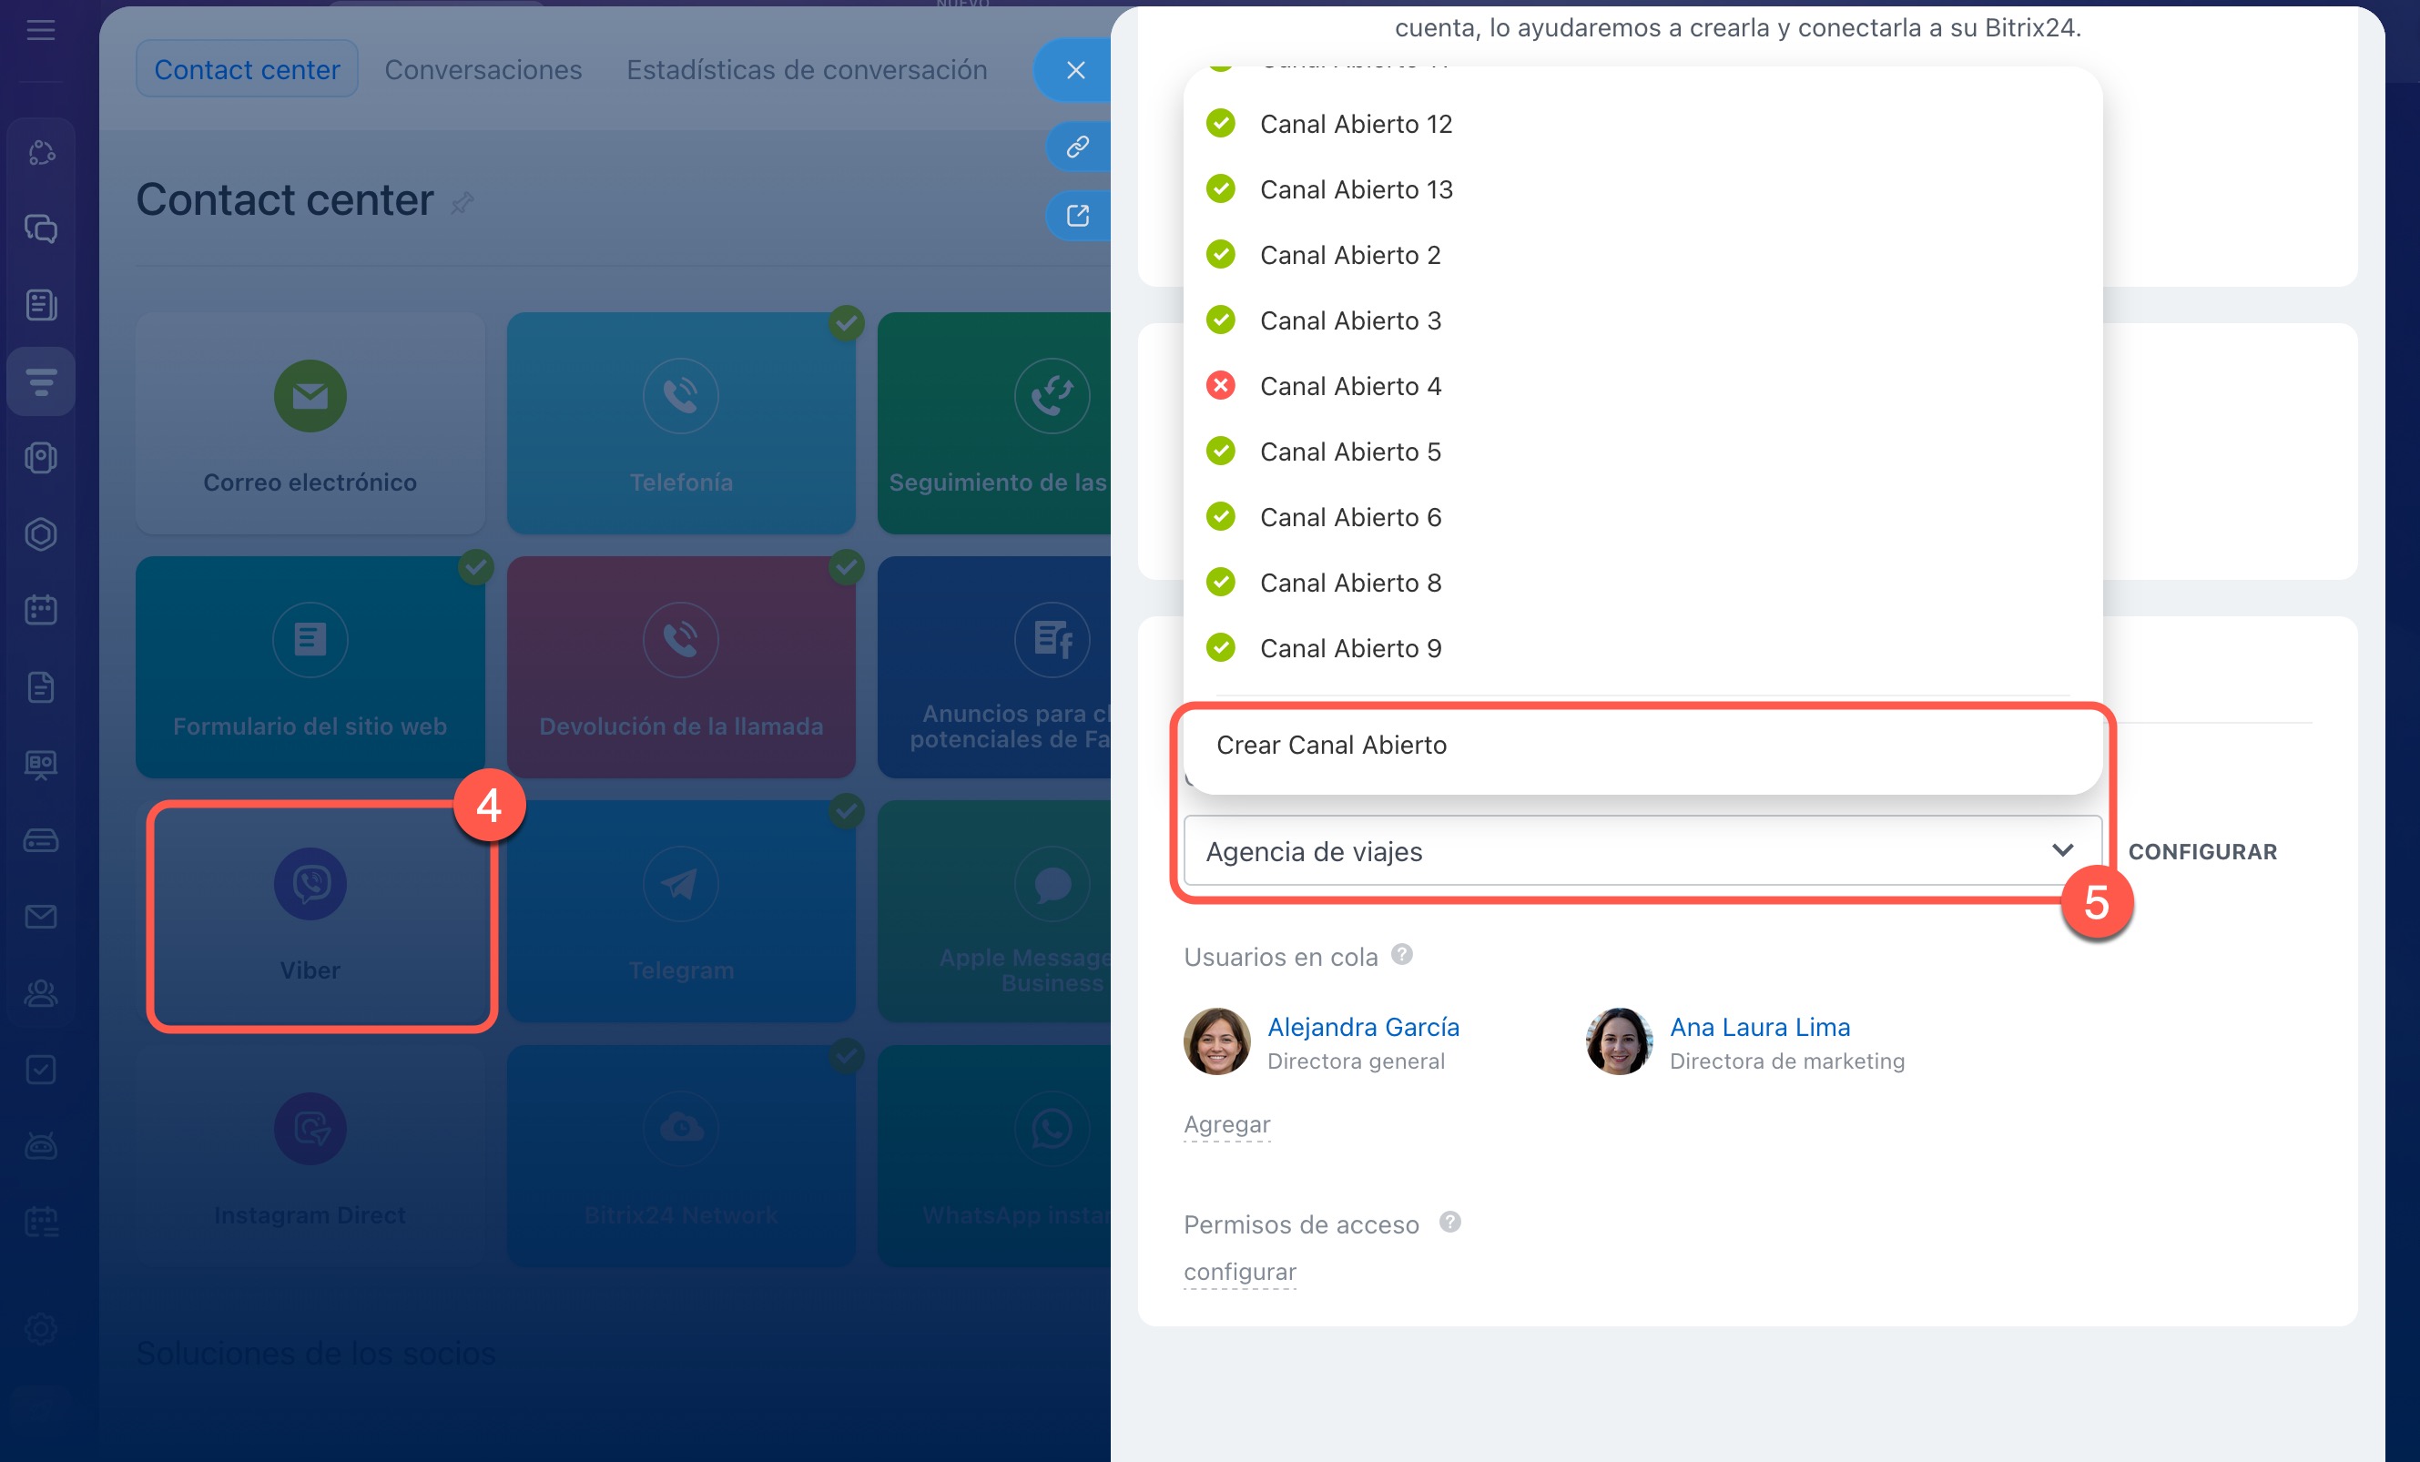The image size is (2420, 1462).
Task: Choose Crear Canal Abierto menu entry
Action: click(x=1331, y=746)
